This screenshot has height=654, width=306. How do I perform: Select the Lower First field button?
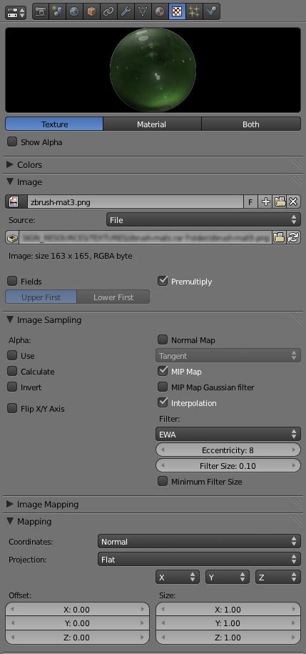coord(113,297)
